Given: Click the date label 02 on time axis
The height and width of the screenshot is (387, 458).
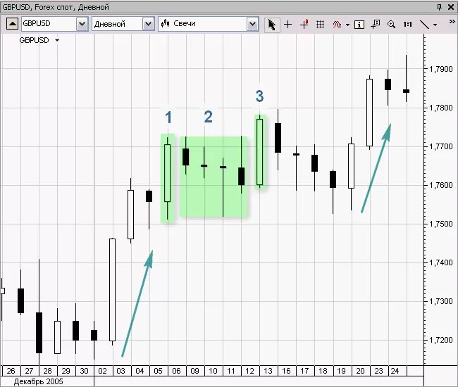Looking at the screenshot, I should coord(103,371).
